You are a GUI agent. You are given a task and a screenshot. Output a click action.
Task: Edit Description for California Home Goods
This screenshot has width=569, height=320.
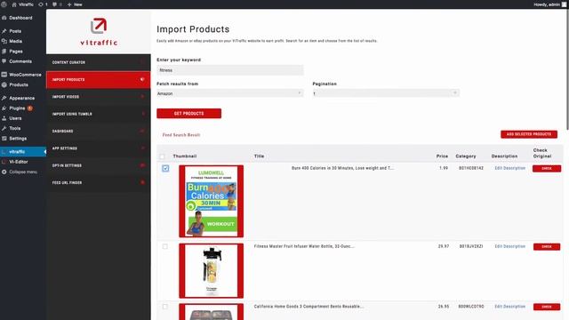(509, 307)
